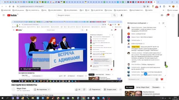The height and width of the screenshot is (100, 179).
Task: Open the browser home page icon
Action: click(x=13, y=6)
